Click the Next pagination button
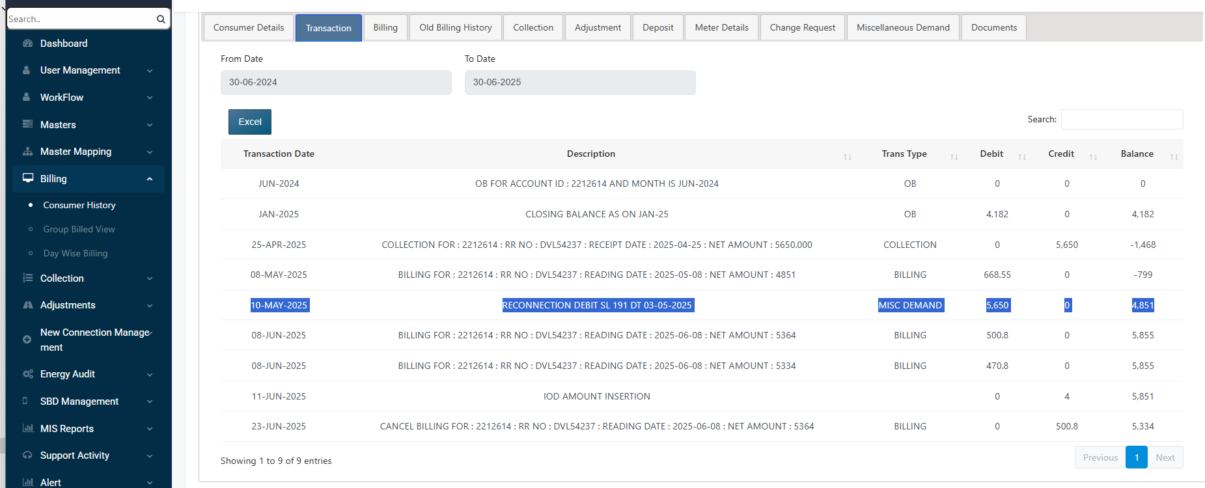Image resolution: width=1205 pixels, height=488 pixels. point(1165,457)
